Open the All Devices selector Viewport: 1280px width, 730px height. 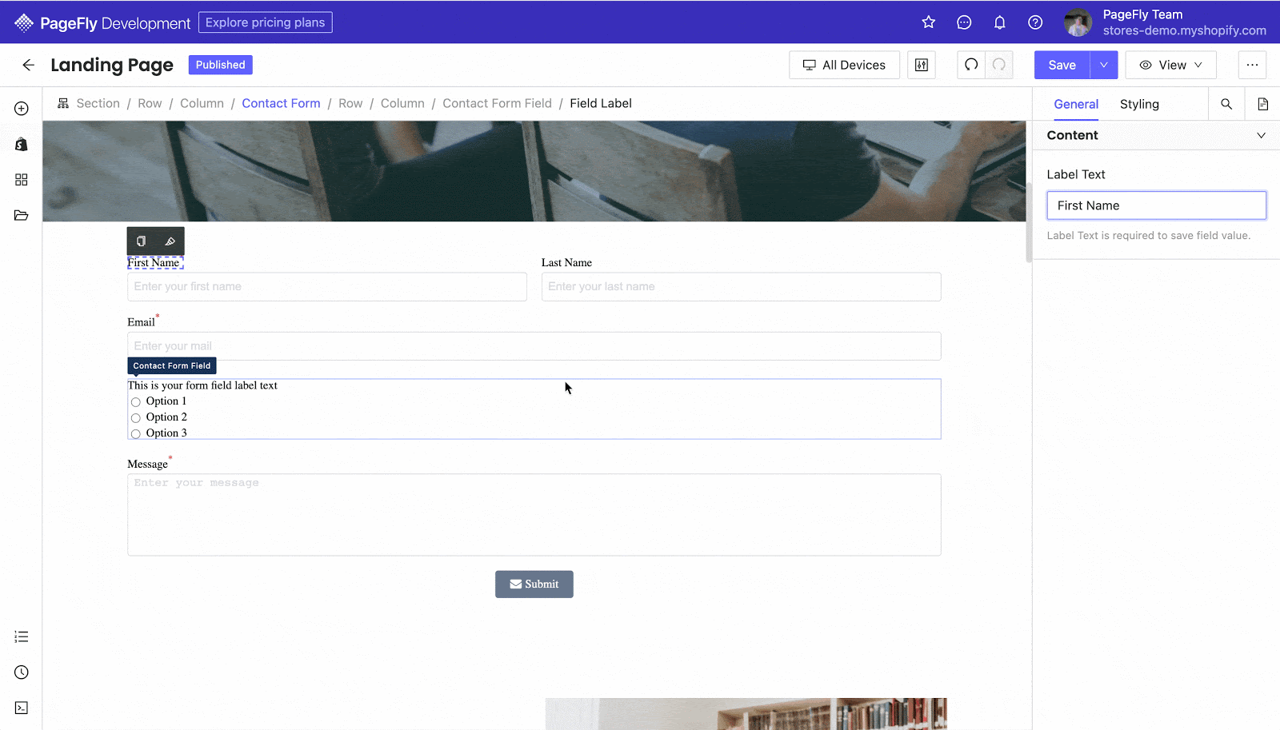844,65
